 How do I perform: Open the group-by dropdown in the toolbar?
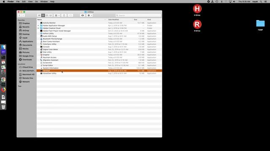point(57,16)
